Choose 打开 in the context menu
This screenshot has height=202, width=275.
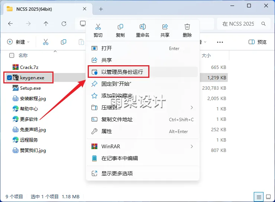(x=143, y=48)
